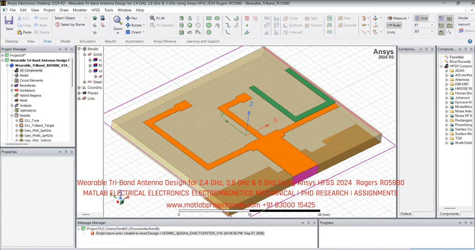The image size is (475, 250).
Task: Pin the Project Manager panel
Action: 66,49
